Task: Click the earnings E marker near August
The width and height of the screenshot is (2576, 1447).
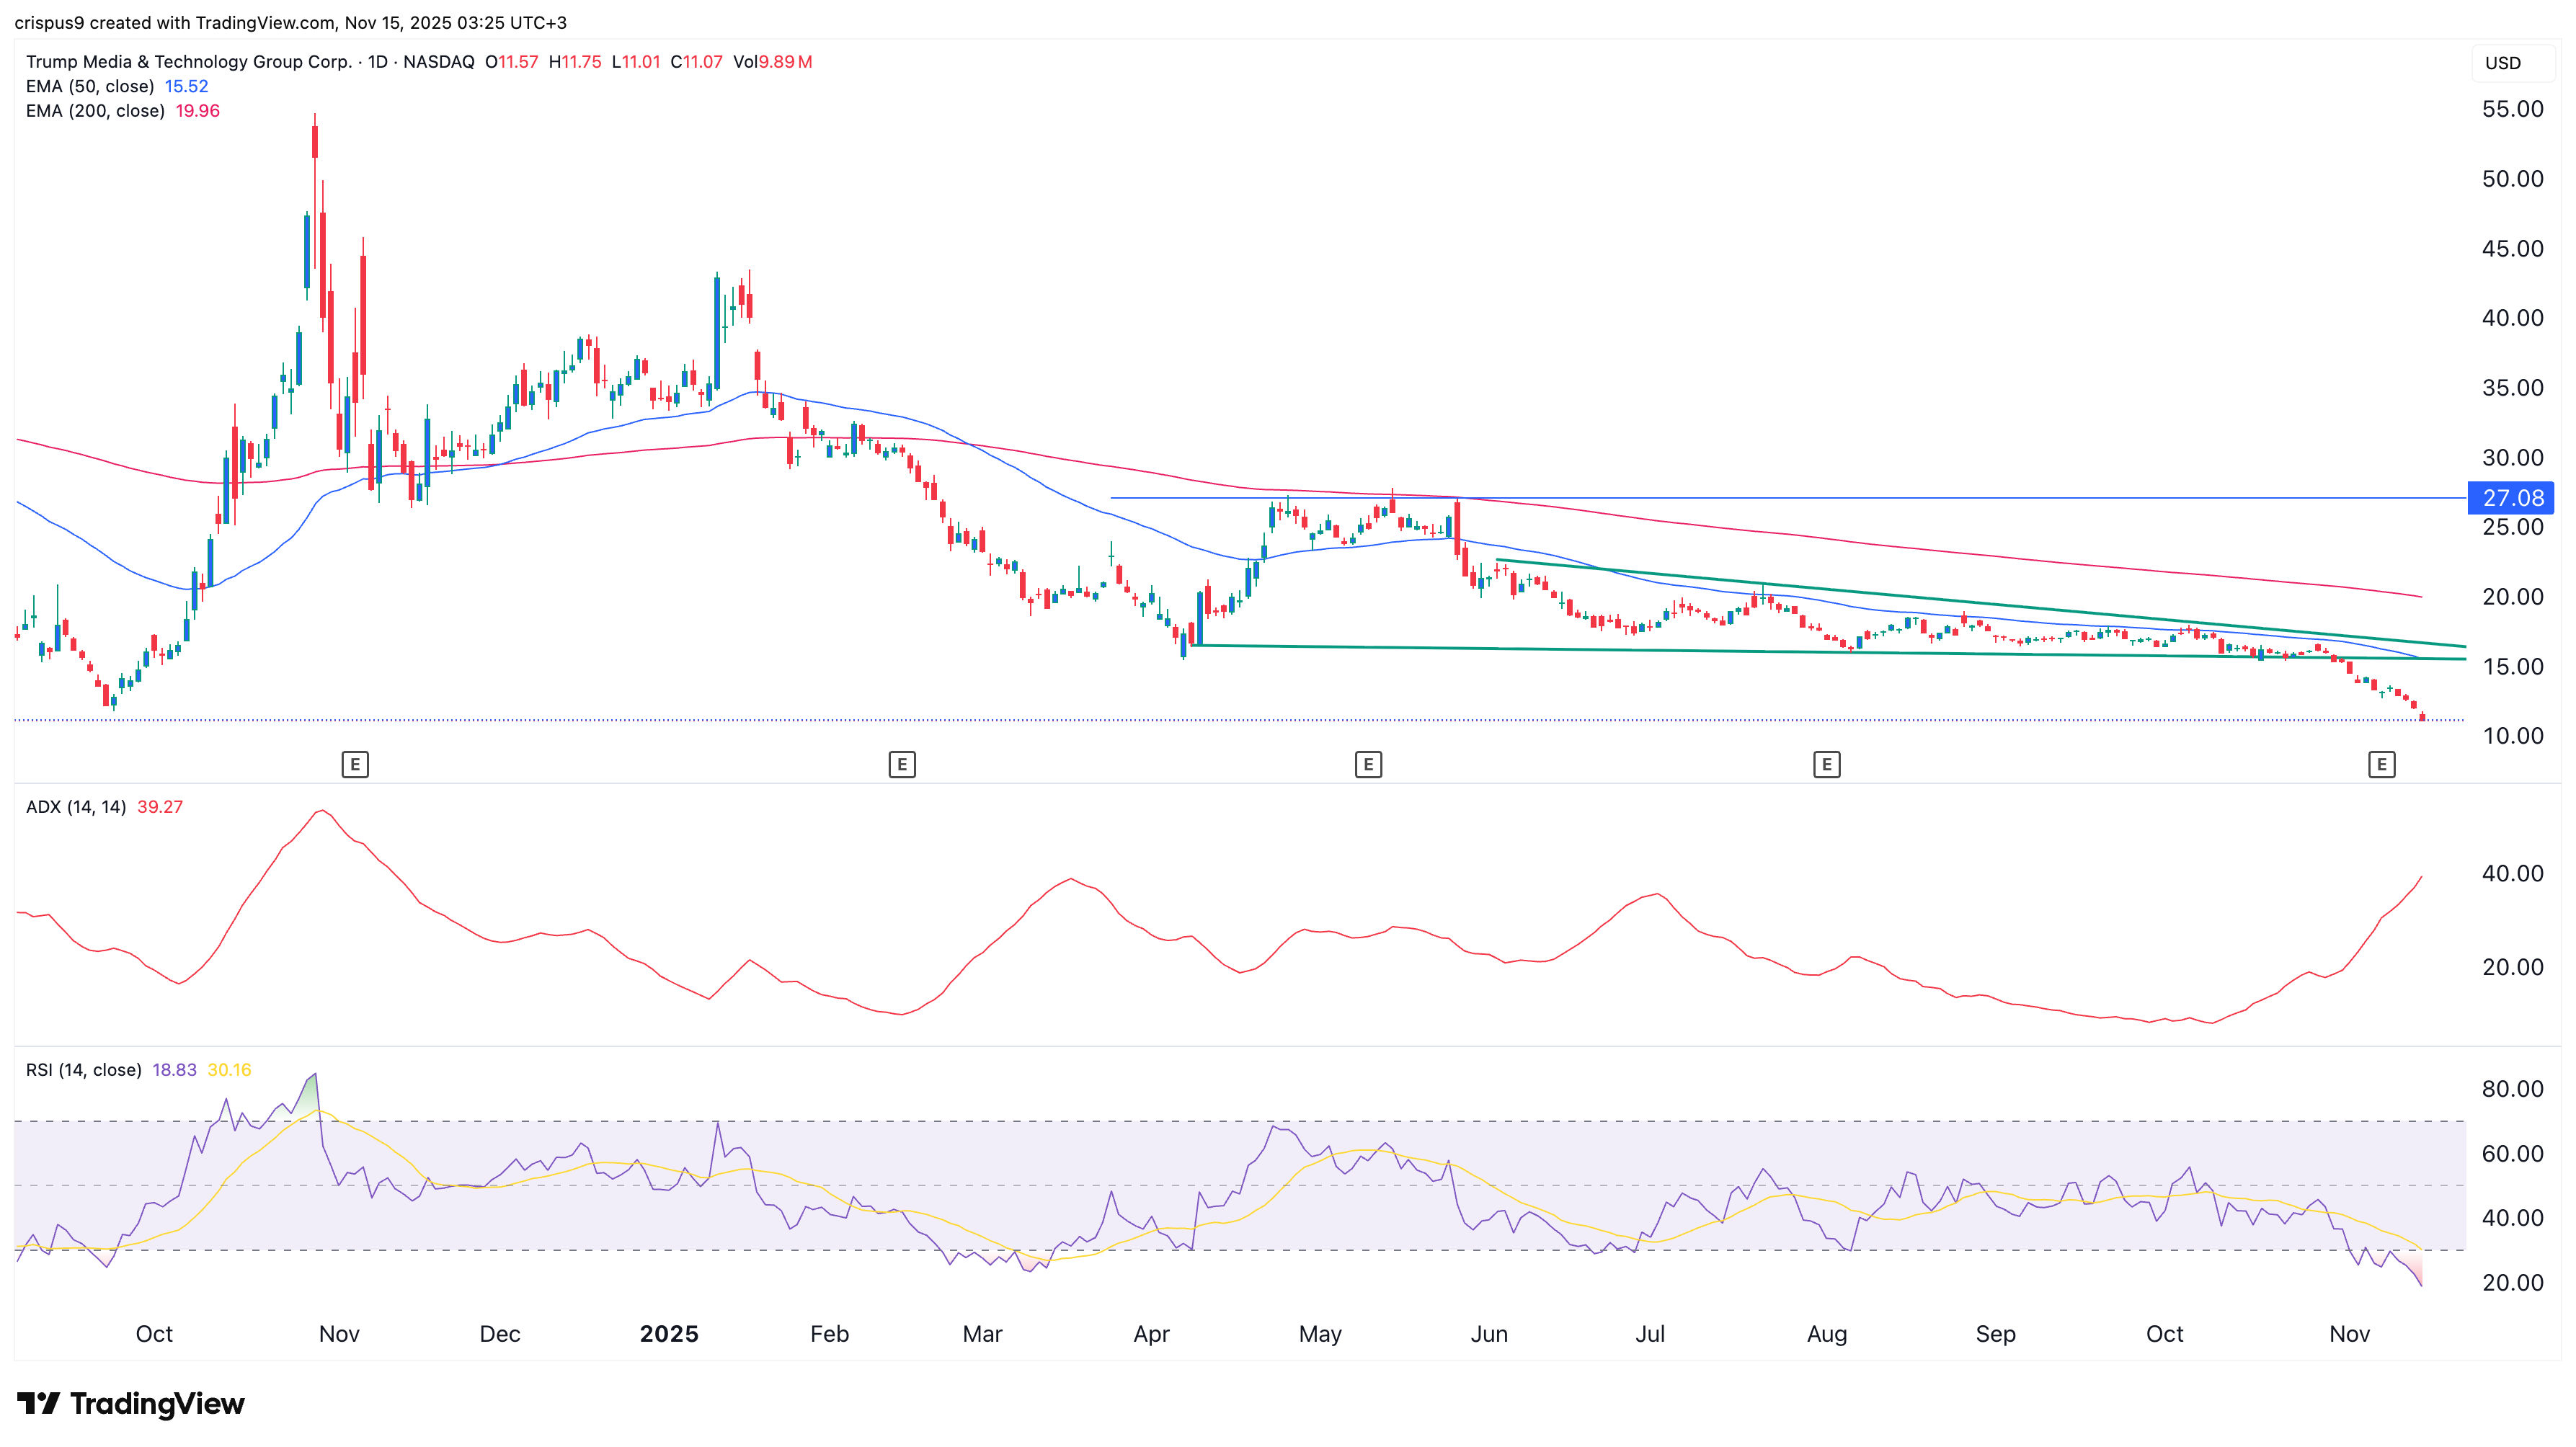Action: 1826,765
